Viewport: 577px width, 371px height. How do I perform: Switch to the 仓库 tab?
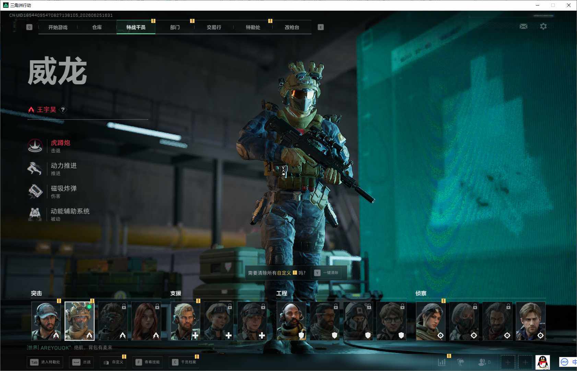pyautogui.click(x=97, y=27)
